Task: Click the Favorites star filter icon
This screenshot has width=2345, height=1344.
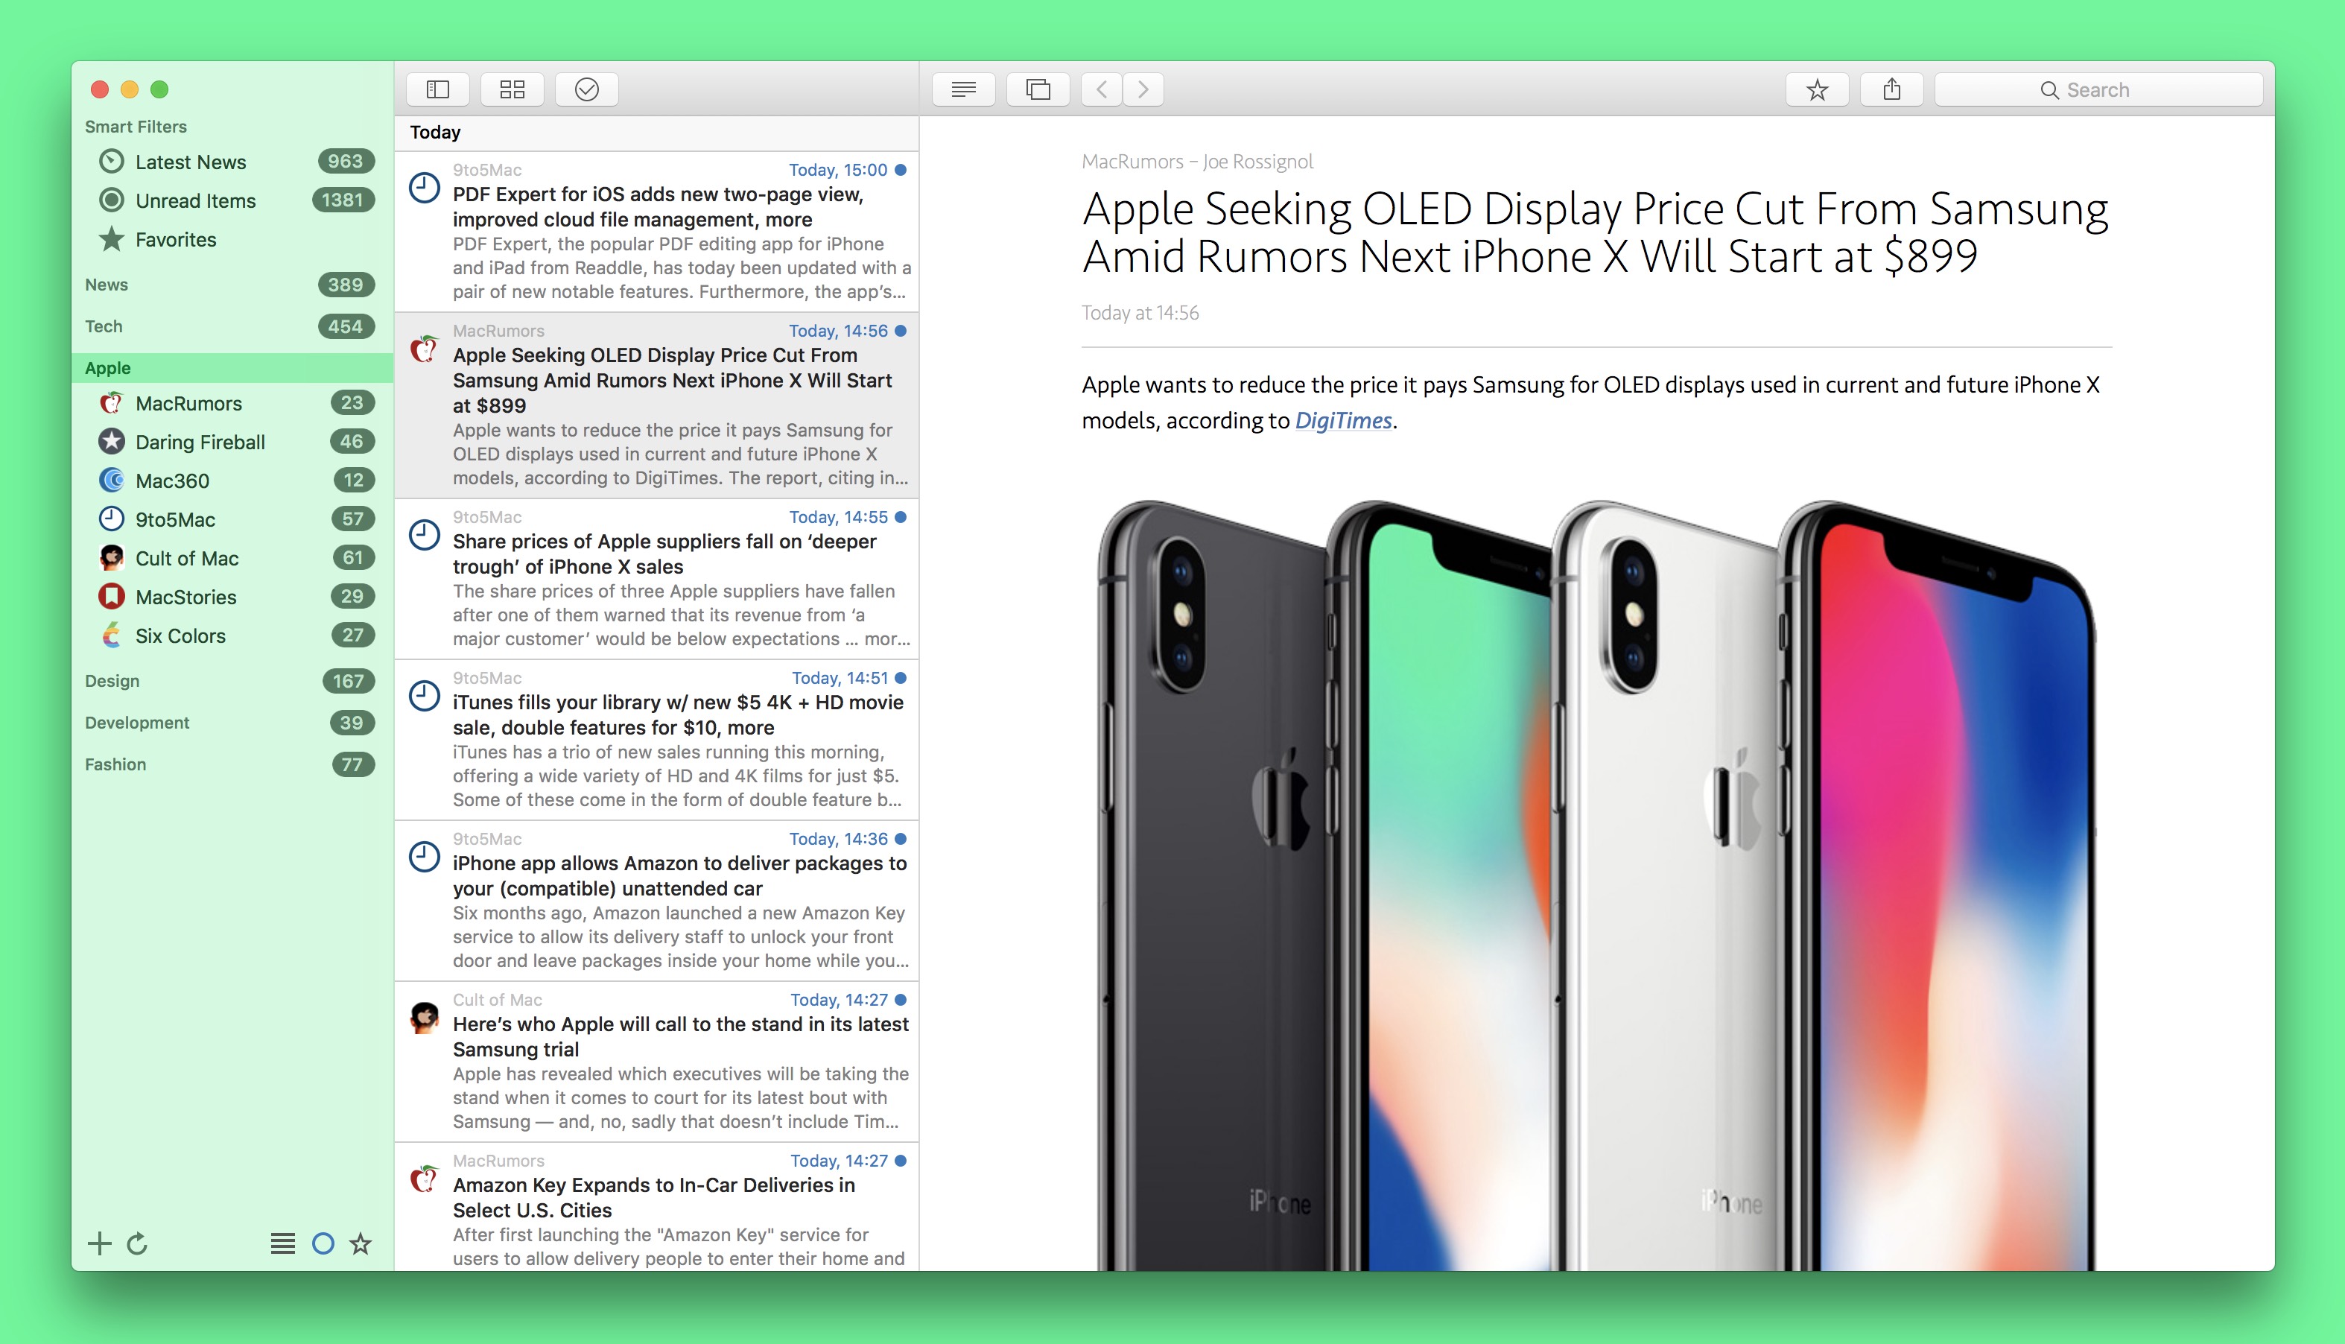Action: coord(111,238)
